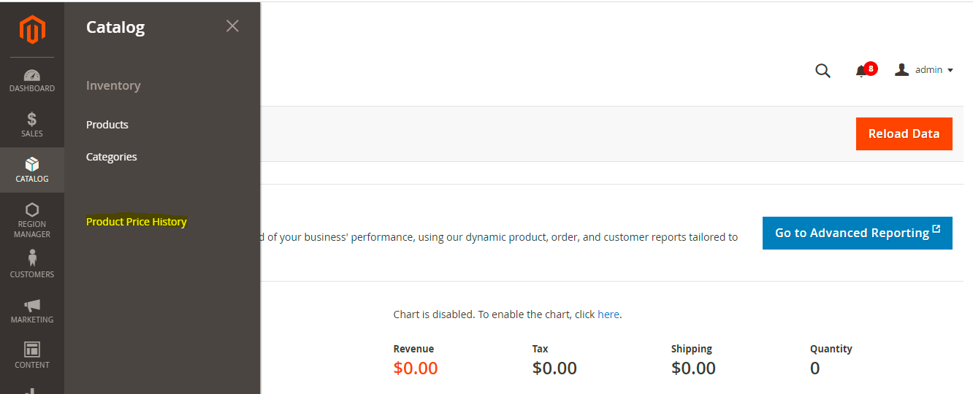Open the Dashboard sidebar icon
Viewport: 973px width, 394px height.
coord(32,75)
